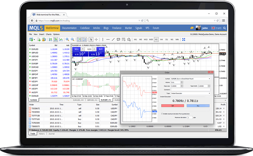The height and width of the screenshot is (156, 253).
Task: Select the horizontal line tool
Action: [108, 39]
